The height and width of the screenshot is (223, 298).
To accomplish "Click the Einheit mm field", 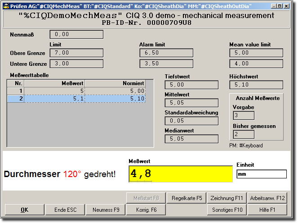I will click(261, 174).
